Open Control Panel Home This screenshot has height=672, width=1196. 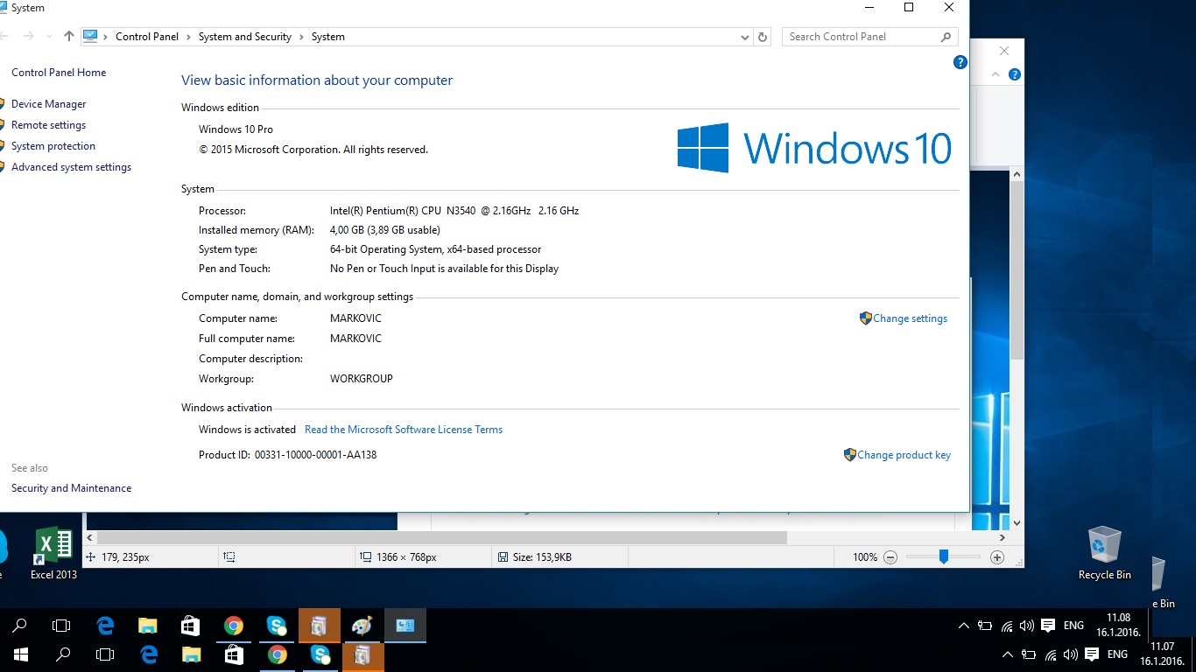[x=59, y=73]
